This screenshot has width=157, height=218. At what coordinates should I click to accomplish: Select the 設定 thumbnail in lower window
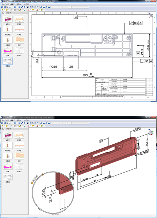point(19,156)
